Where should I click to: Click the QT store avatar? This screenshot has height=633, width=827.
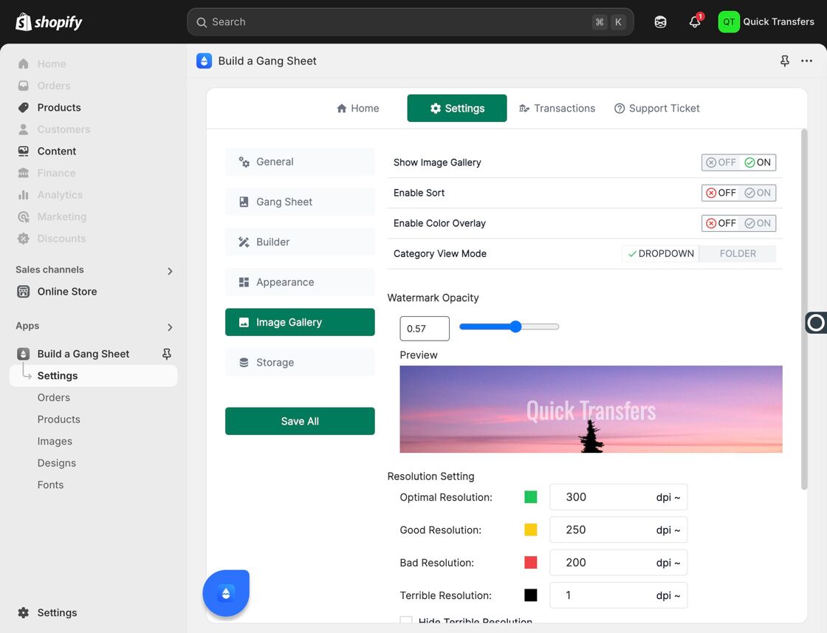(729, 22)
